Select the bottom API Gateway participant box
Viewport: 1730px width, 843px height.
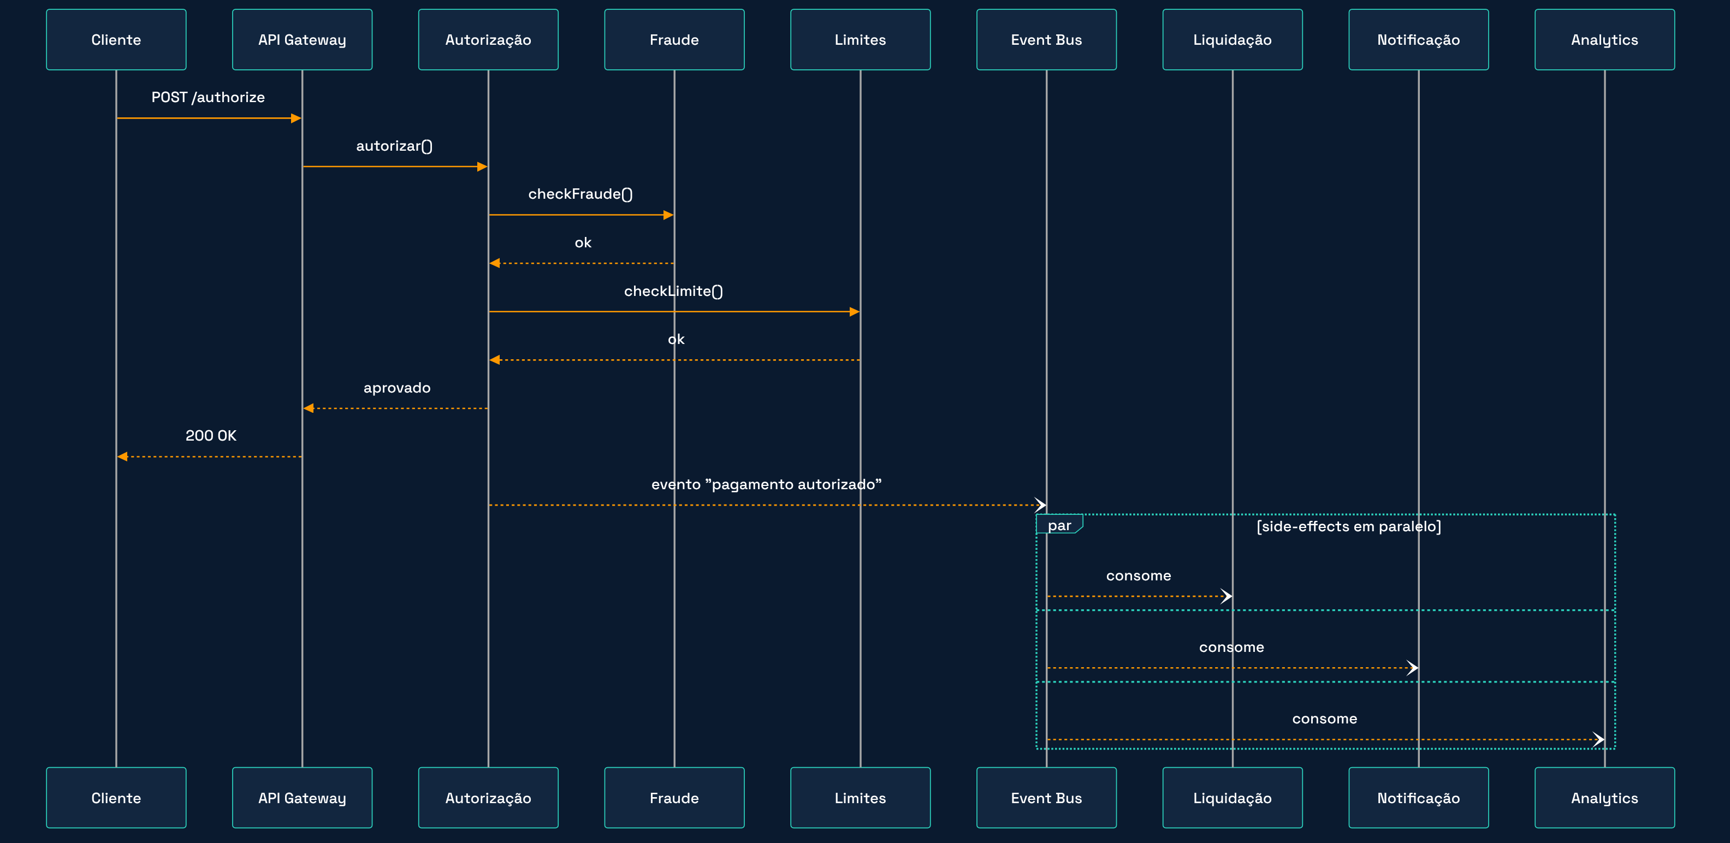pos(302,797)
